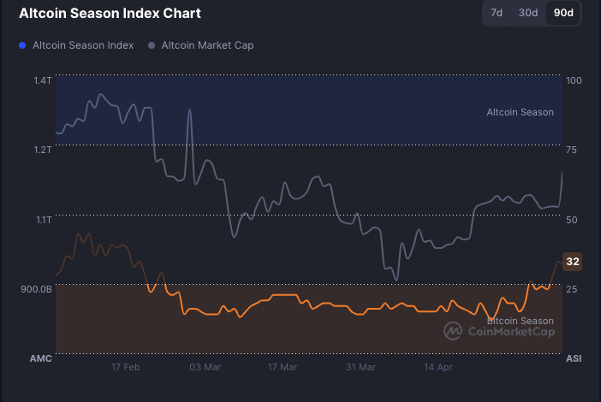Screen dimensions: 601x402
Task: Click the 17 Feb date marker
Action: tap(126, 367)
